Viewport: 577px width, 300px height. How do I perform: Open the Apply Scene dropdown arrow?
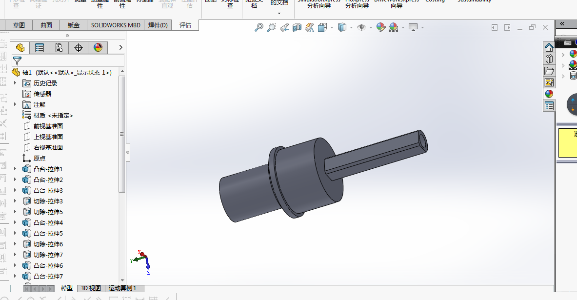click(403, 28)
